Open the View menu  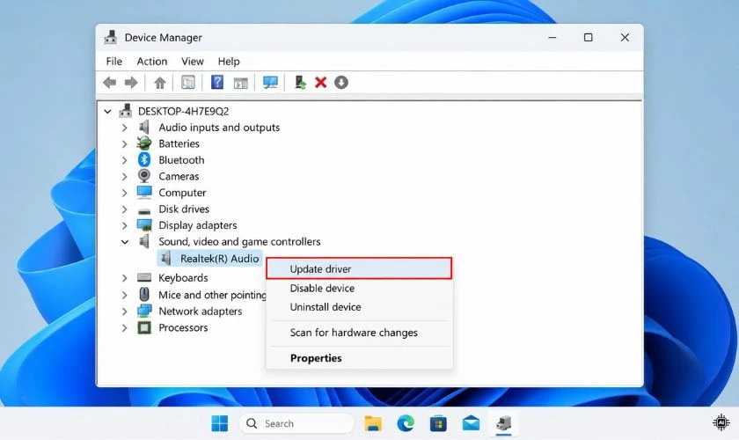tap(193, 62)
